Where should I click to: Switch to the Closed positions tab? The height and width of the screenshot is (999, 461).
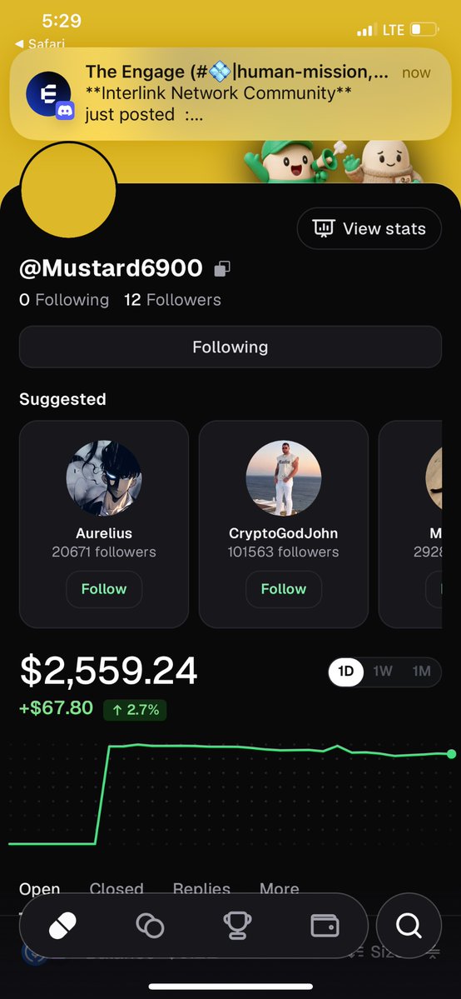point(116,888)
